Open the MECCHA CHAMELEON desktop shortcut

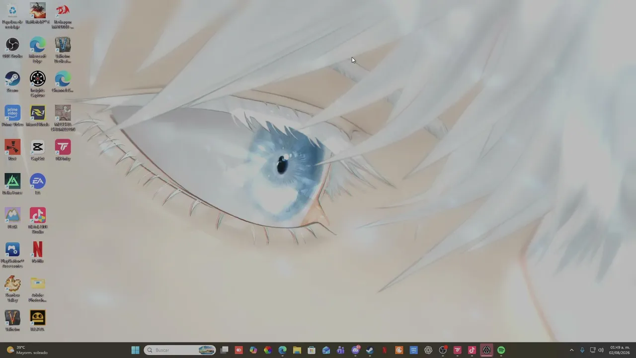pyautogui.click(x=63, y=118)
